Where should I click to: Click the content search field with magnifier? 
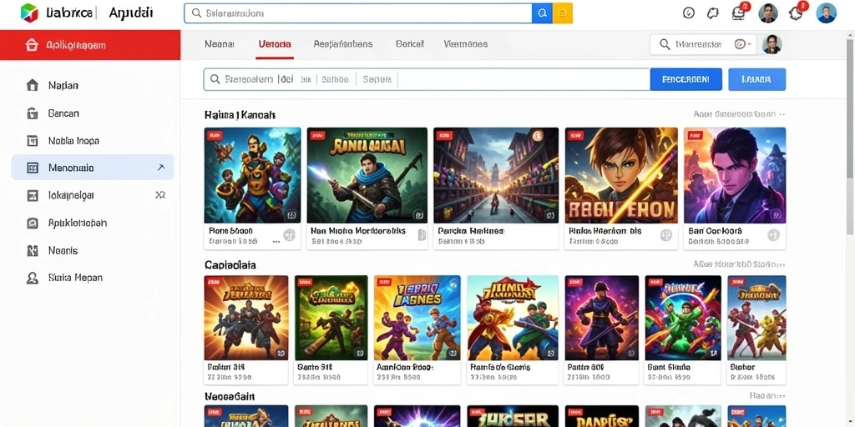(427, 79)
